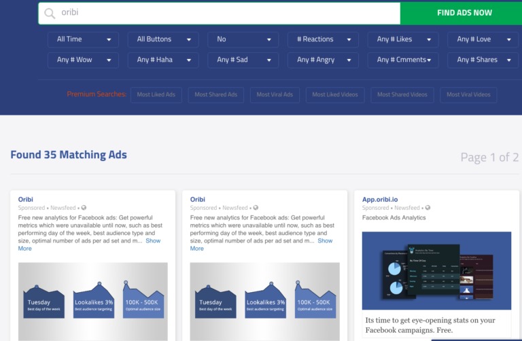Open the Any # Angry filter
This screenshot has height=341, width=522.
click(323, 60)
